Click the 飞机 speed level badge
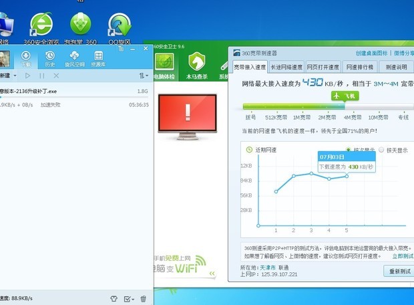414x305 pixels. point(345,96)
